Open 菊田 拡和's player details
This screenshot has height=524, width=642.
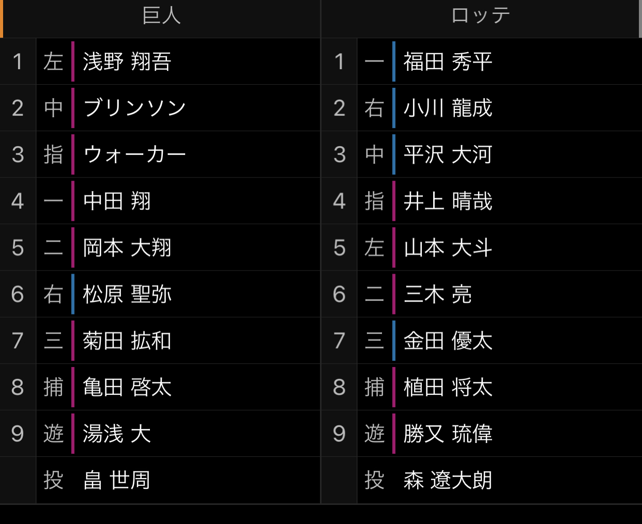127,341
